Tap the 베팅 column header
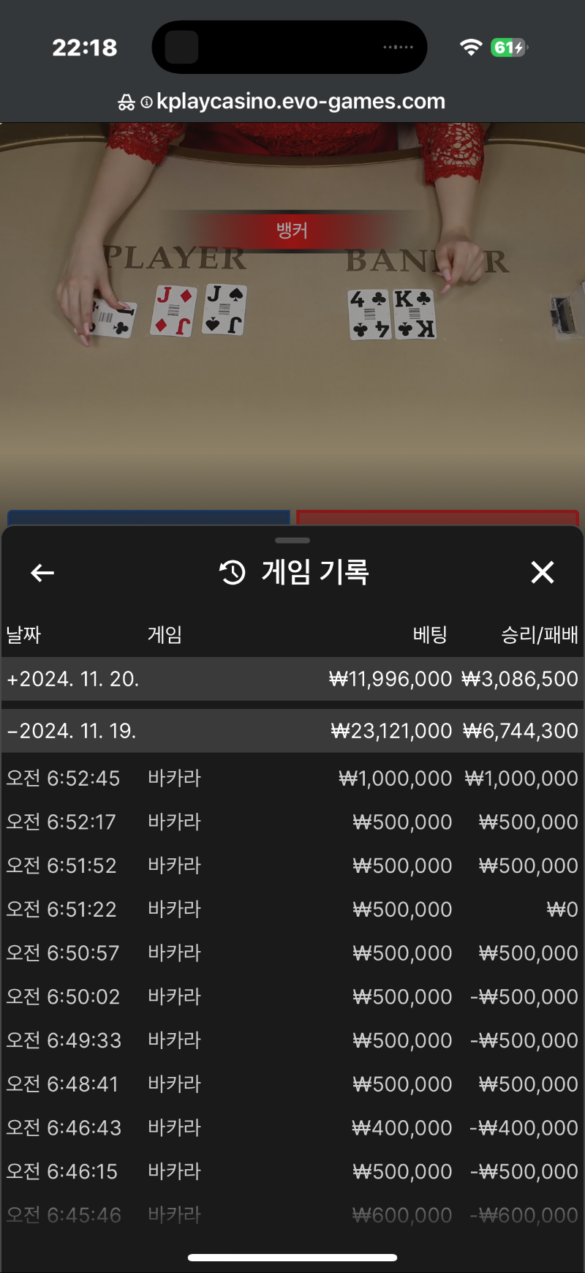This screenshot has width=585, height=1273. point(430,634)
